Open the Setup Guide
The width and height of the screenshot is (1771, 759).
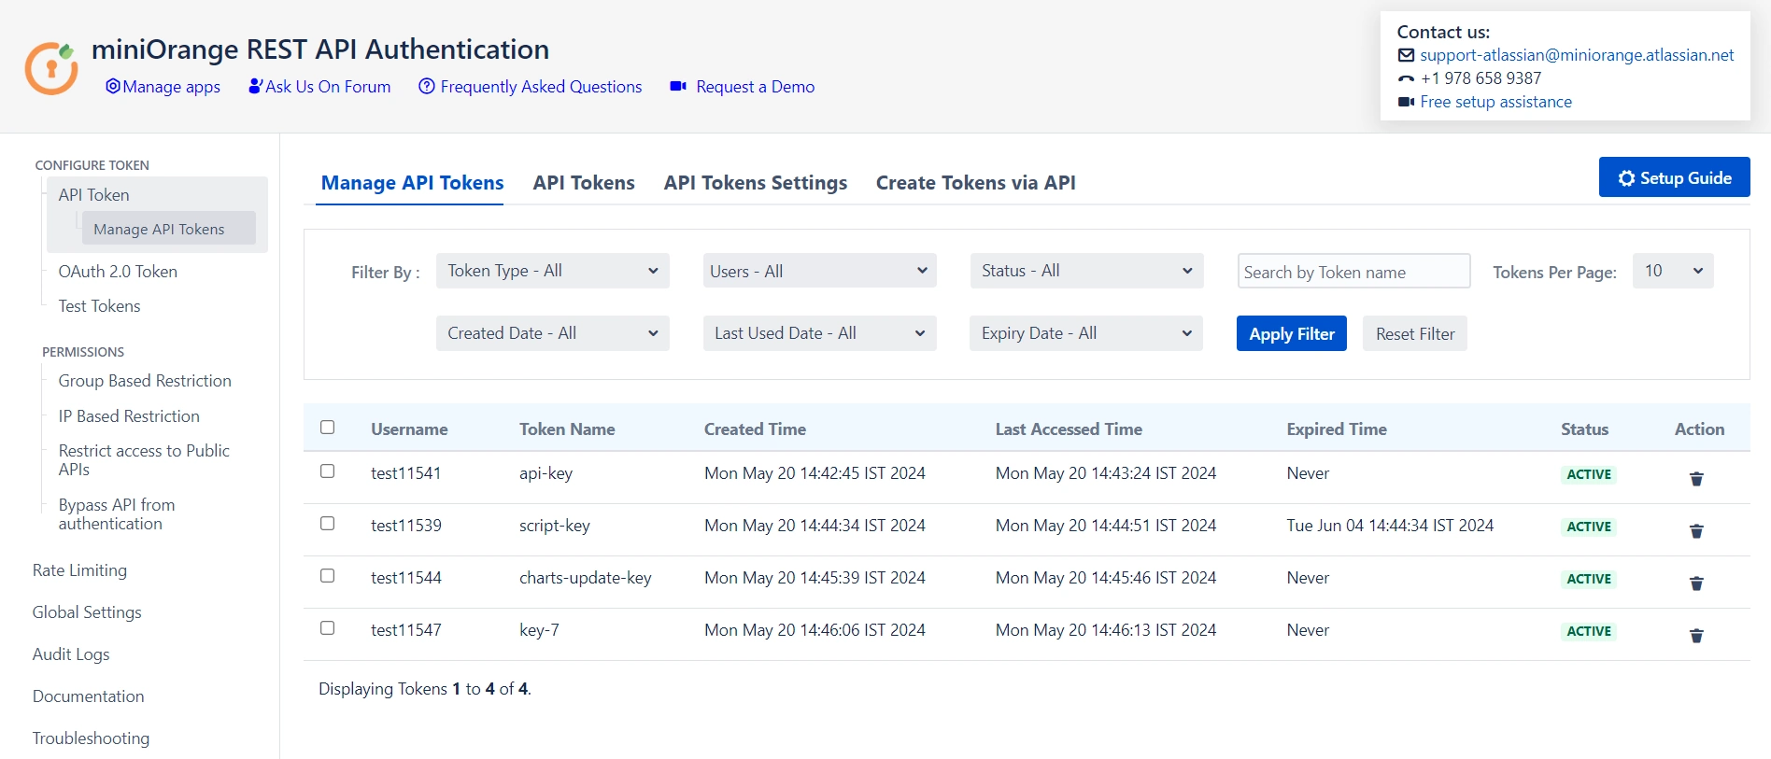1674,177
